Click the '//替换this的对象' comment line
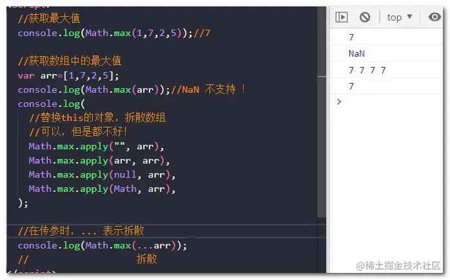The height and width of the screenshot is (280, 450). [97, 118]
